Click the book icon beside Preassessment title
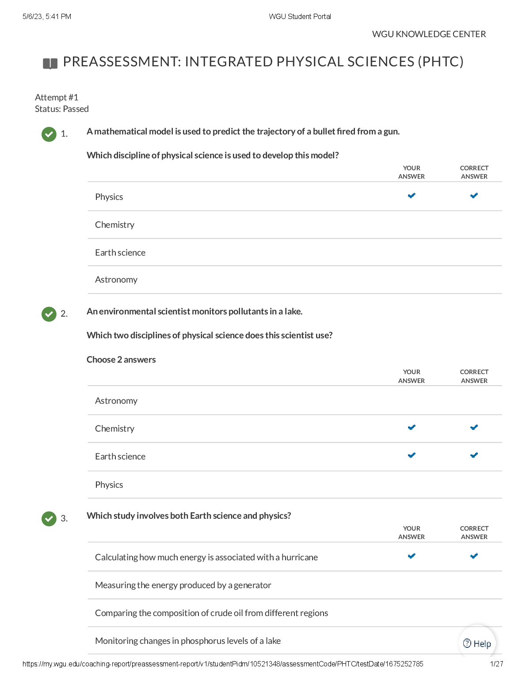526x681 pixels. [50, 64]
